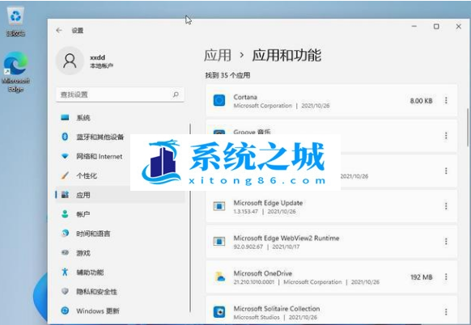Viewport: 471px width, 325px height.
Task: Click the 时间和语言 globe icon
Action: coord(65,233)
